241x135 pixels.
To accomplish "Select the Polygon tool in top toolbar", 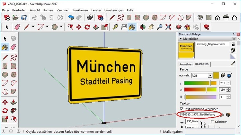I will 155,18.
